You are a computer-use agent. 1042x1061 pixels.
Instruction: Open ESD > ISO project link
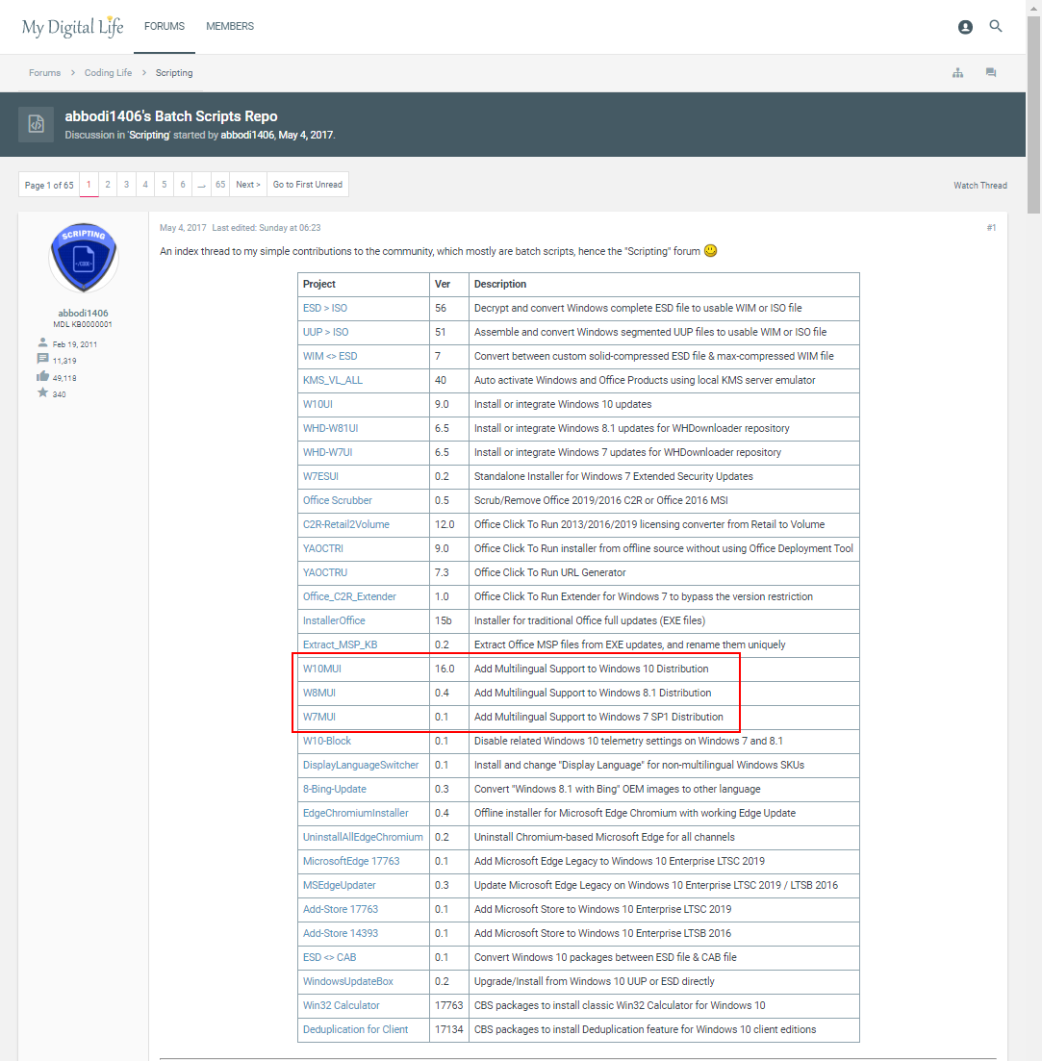coord(325,308)
